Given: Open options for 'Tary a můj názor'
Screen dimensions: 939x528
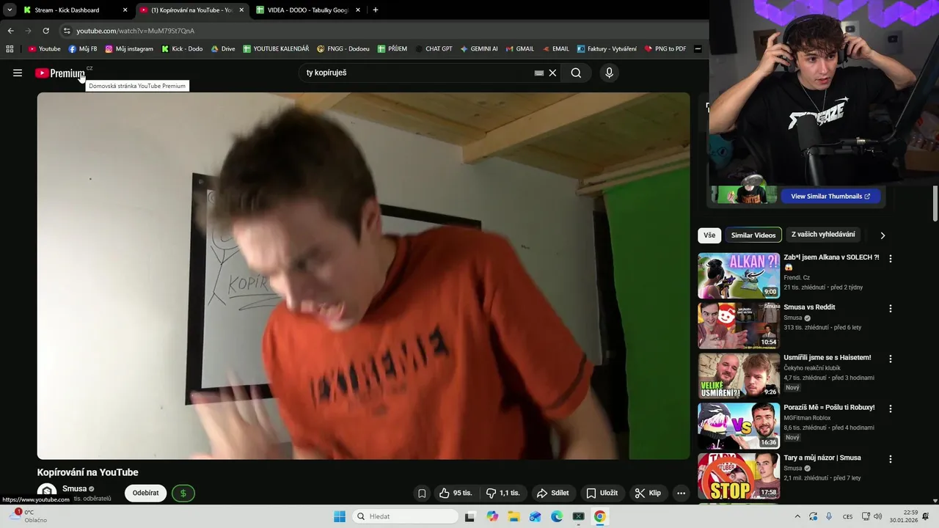Looking at the screenshot, I should (x=891, y=459).
